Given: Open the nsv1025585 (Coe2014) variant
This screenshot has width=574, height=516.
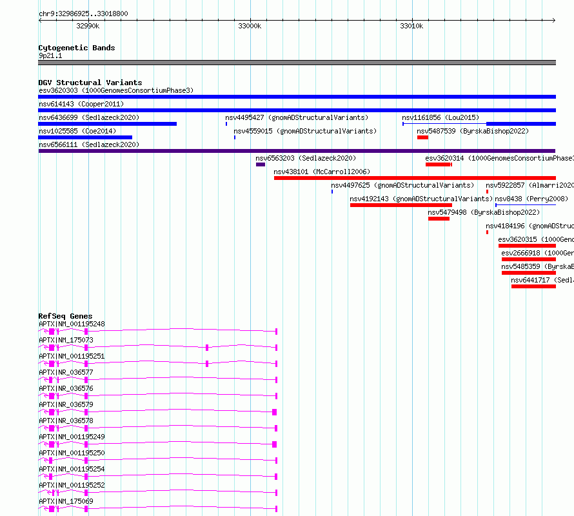Looking at the screenshot, I should 77,131.
